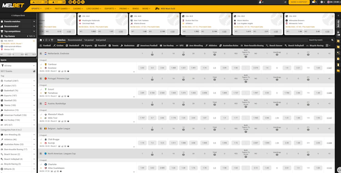Favorite the Washington Nationals vs Cincinnati Reds card

click(126, 16)
